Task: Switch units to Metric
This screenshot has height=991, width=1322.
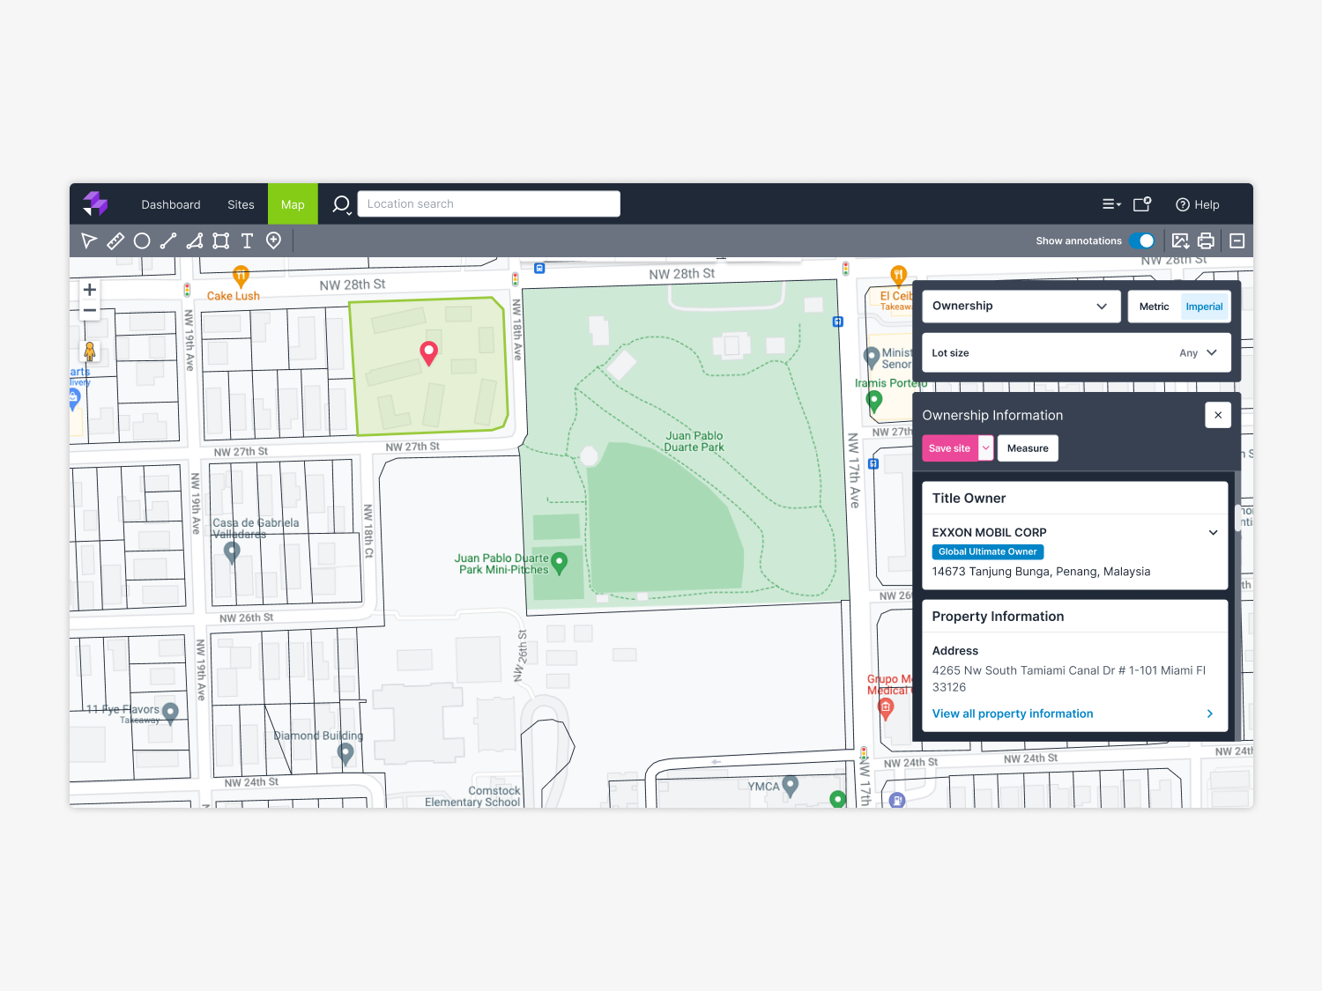Action: [x=1153, y=306]
